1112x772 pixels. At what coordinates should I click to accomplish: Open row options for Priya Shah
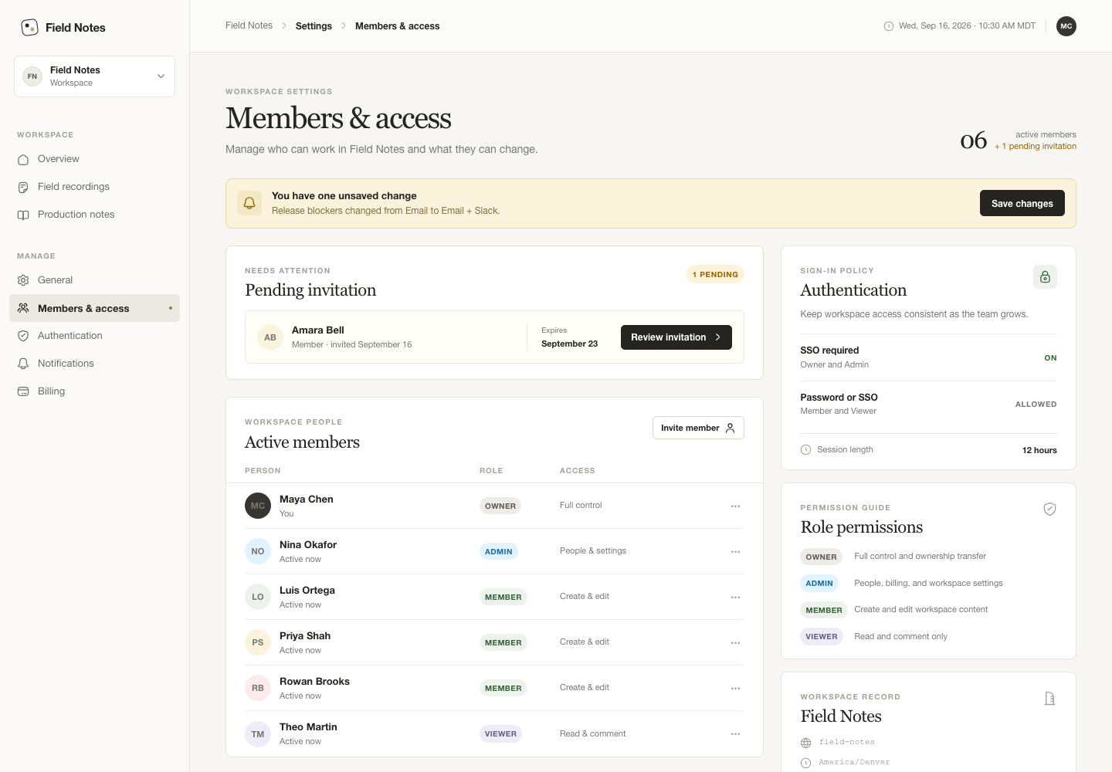[x=735, y=643]
